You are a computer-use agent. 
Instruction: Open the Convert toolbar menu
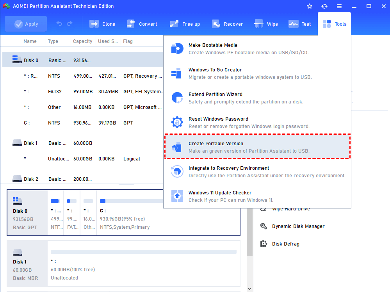(142, 24)
